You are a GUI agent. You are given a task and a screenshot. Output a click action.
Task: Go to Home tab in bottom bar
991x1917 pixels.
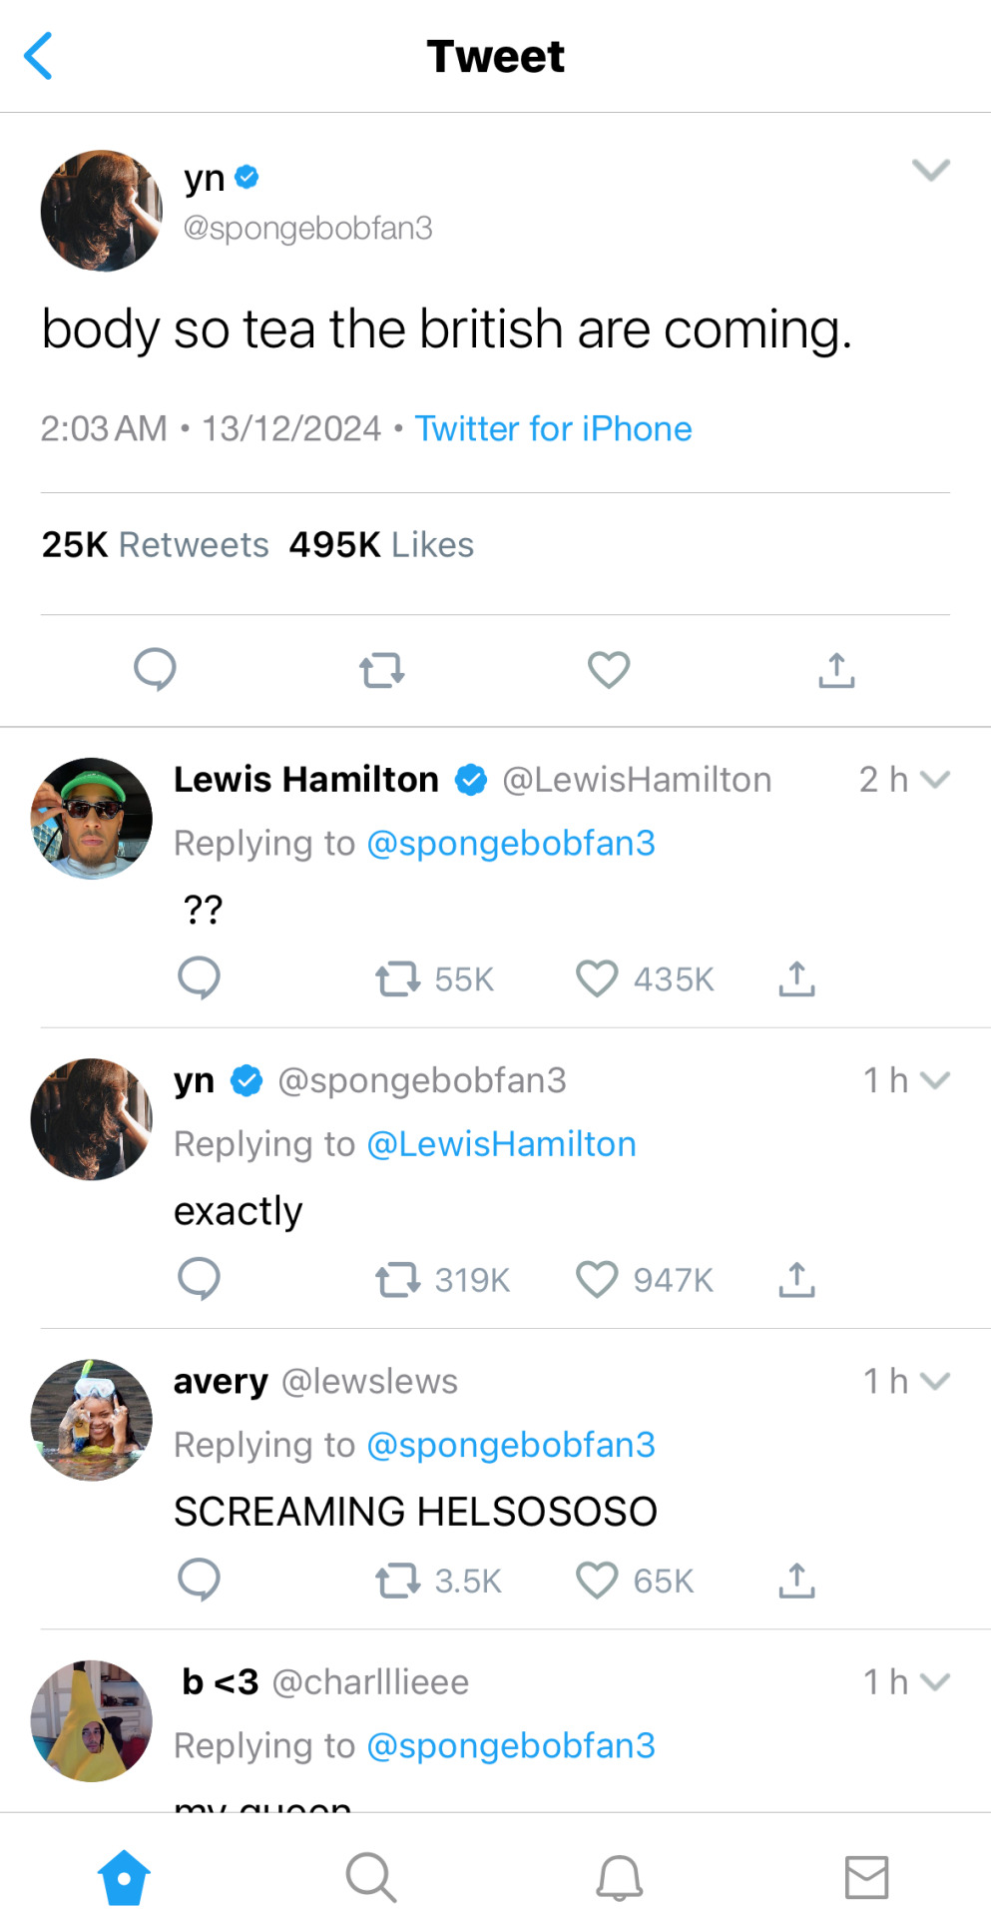(x=124, y=1877)
